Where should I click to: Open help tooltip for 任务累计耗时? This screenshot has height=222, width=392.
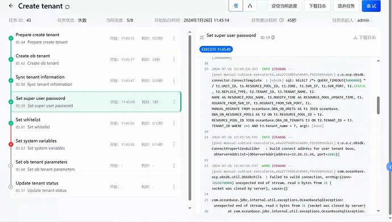281,20
